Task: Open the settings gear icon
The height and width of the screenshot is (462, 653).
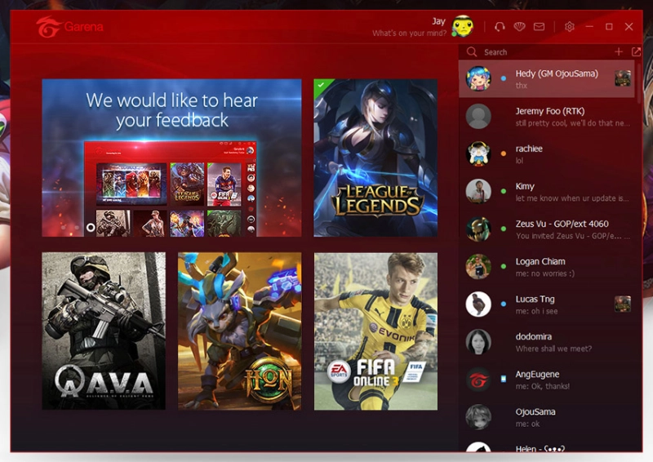Action: tap(569, 27)
